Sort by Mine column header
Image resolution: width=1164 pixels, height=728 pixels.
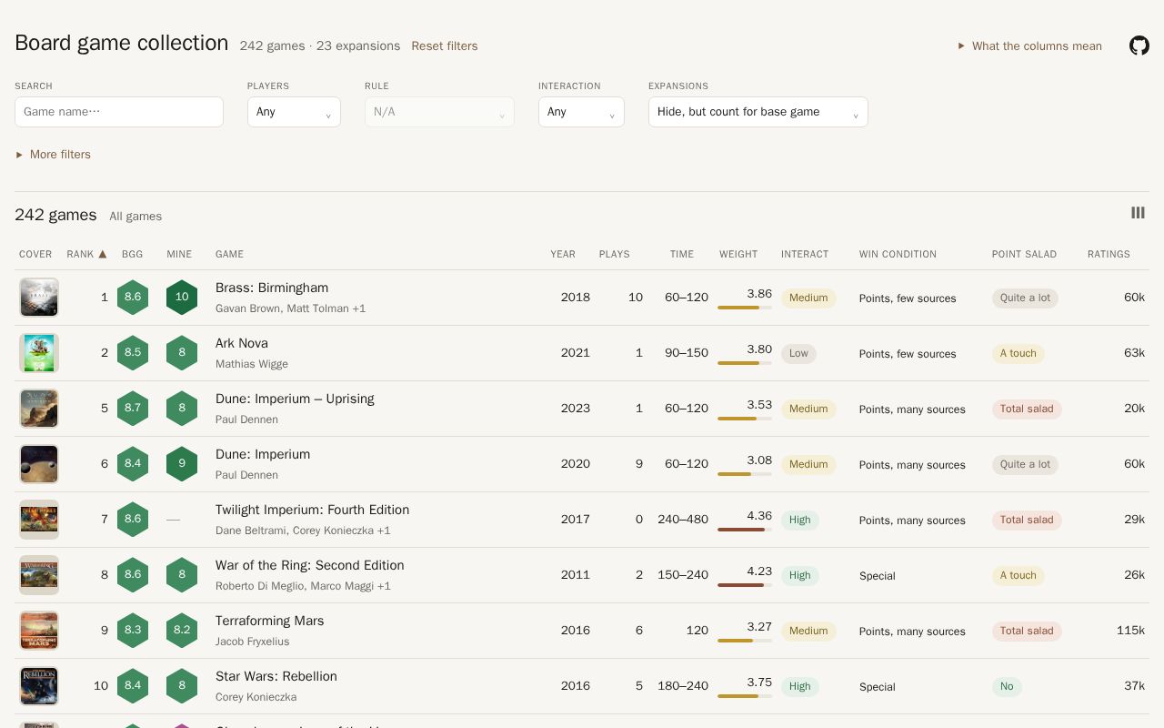179,254
